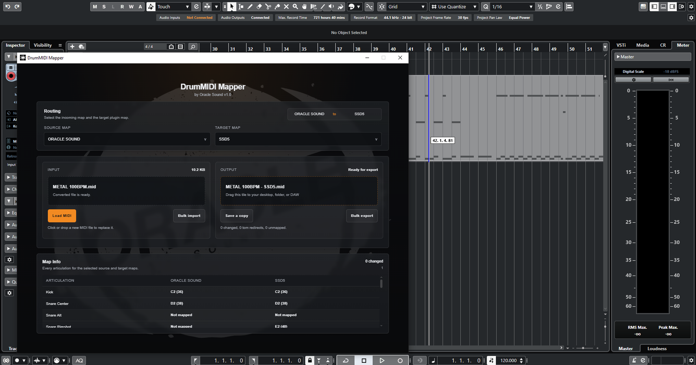Screen dimensions: 696x365
Task: Click the Undo arrow icon
Action: [x=7, y=7]
